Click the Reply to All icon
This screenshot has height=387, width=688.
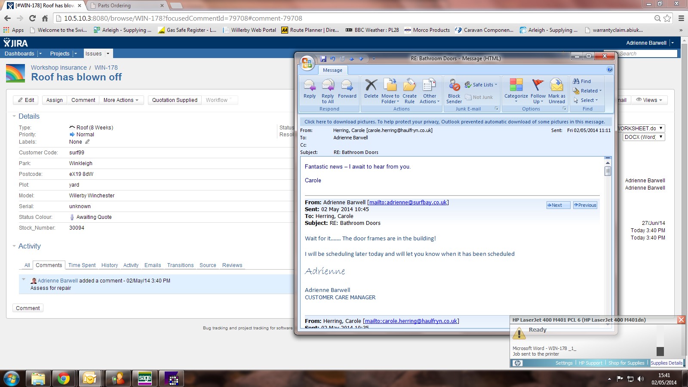click(328, 91)
